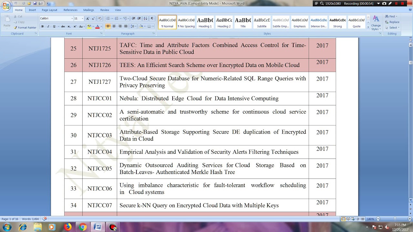Open Google Chrome from the taskbar
The width and height of the screenshot is (413, 232).
[x=83, y=227]
